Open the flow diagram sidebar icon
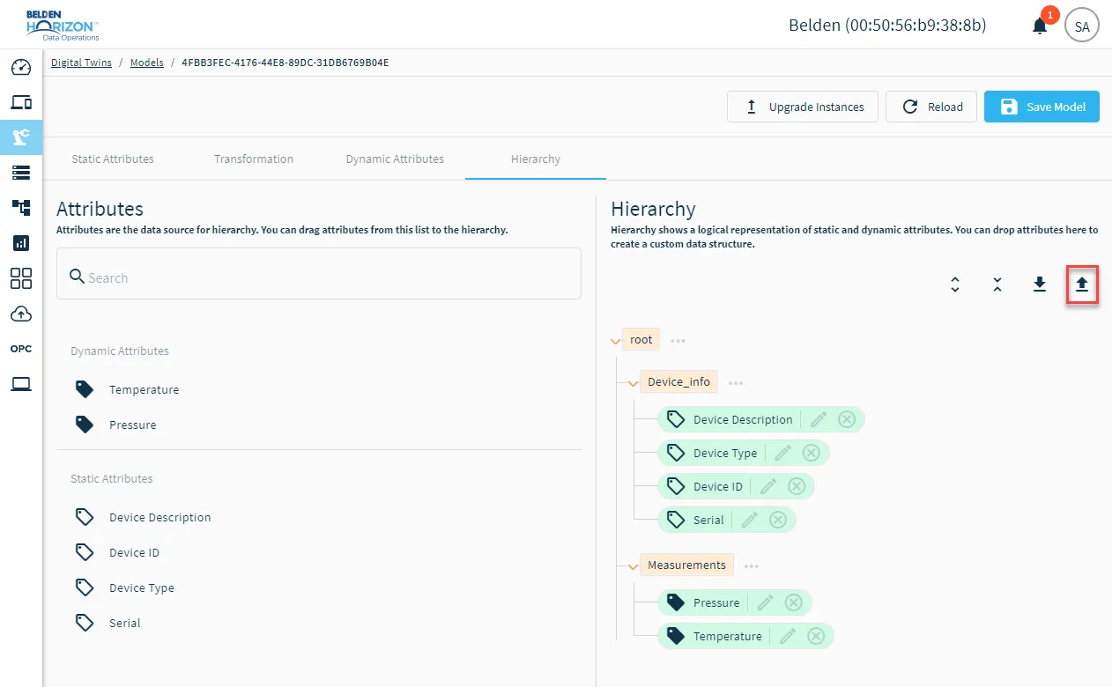Screen dimensions: 1112x687 [x=21, y=208]
